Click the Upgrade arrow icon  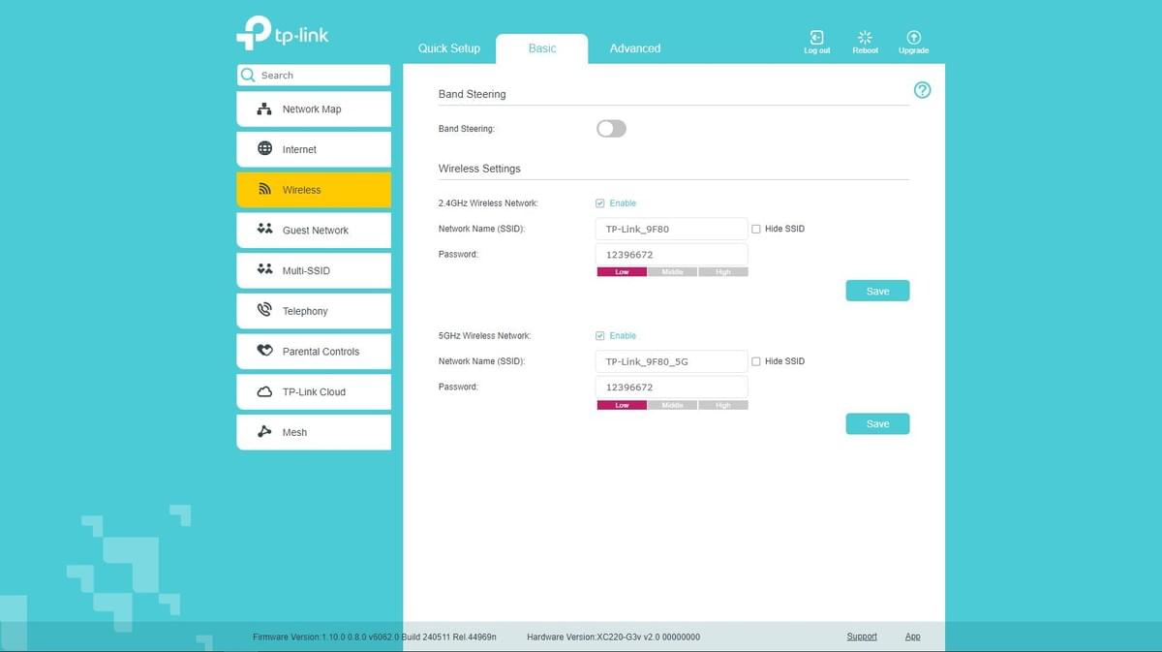[x=913, y=37]
